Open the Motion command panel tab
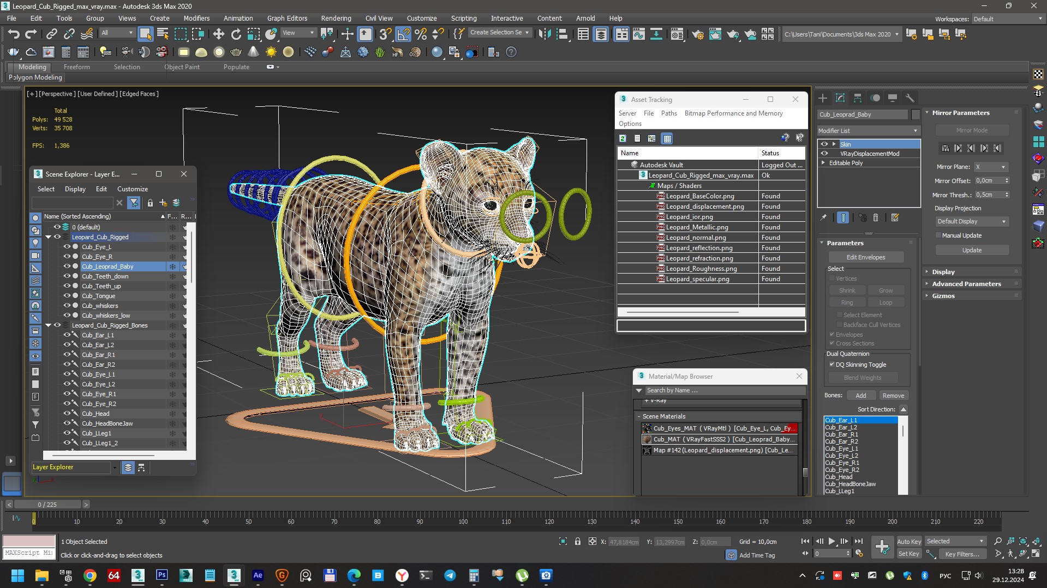 click(x=875, y=98)
